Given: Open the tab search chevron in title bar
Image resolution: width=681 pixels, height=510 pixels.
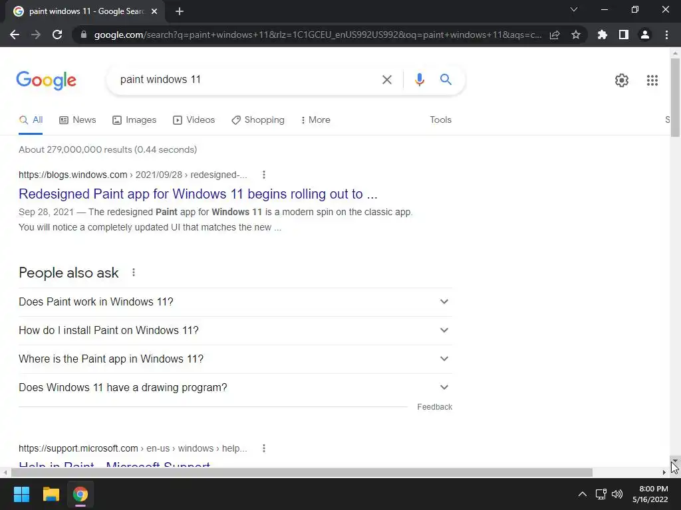Looking at the screenshot, I should pos(574,9).
